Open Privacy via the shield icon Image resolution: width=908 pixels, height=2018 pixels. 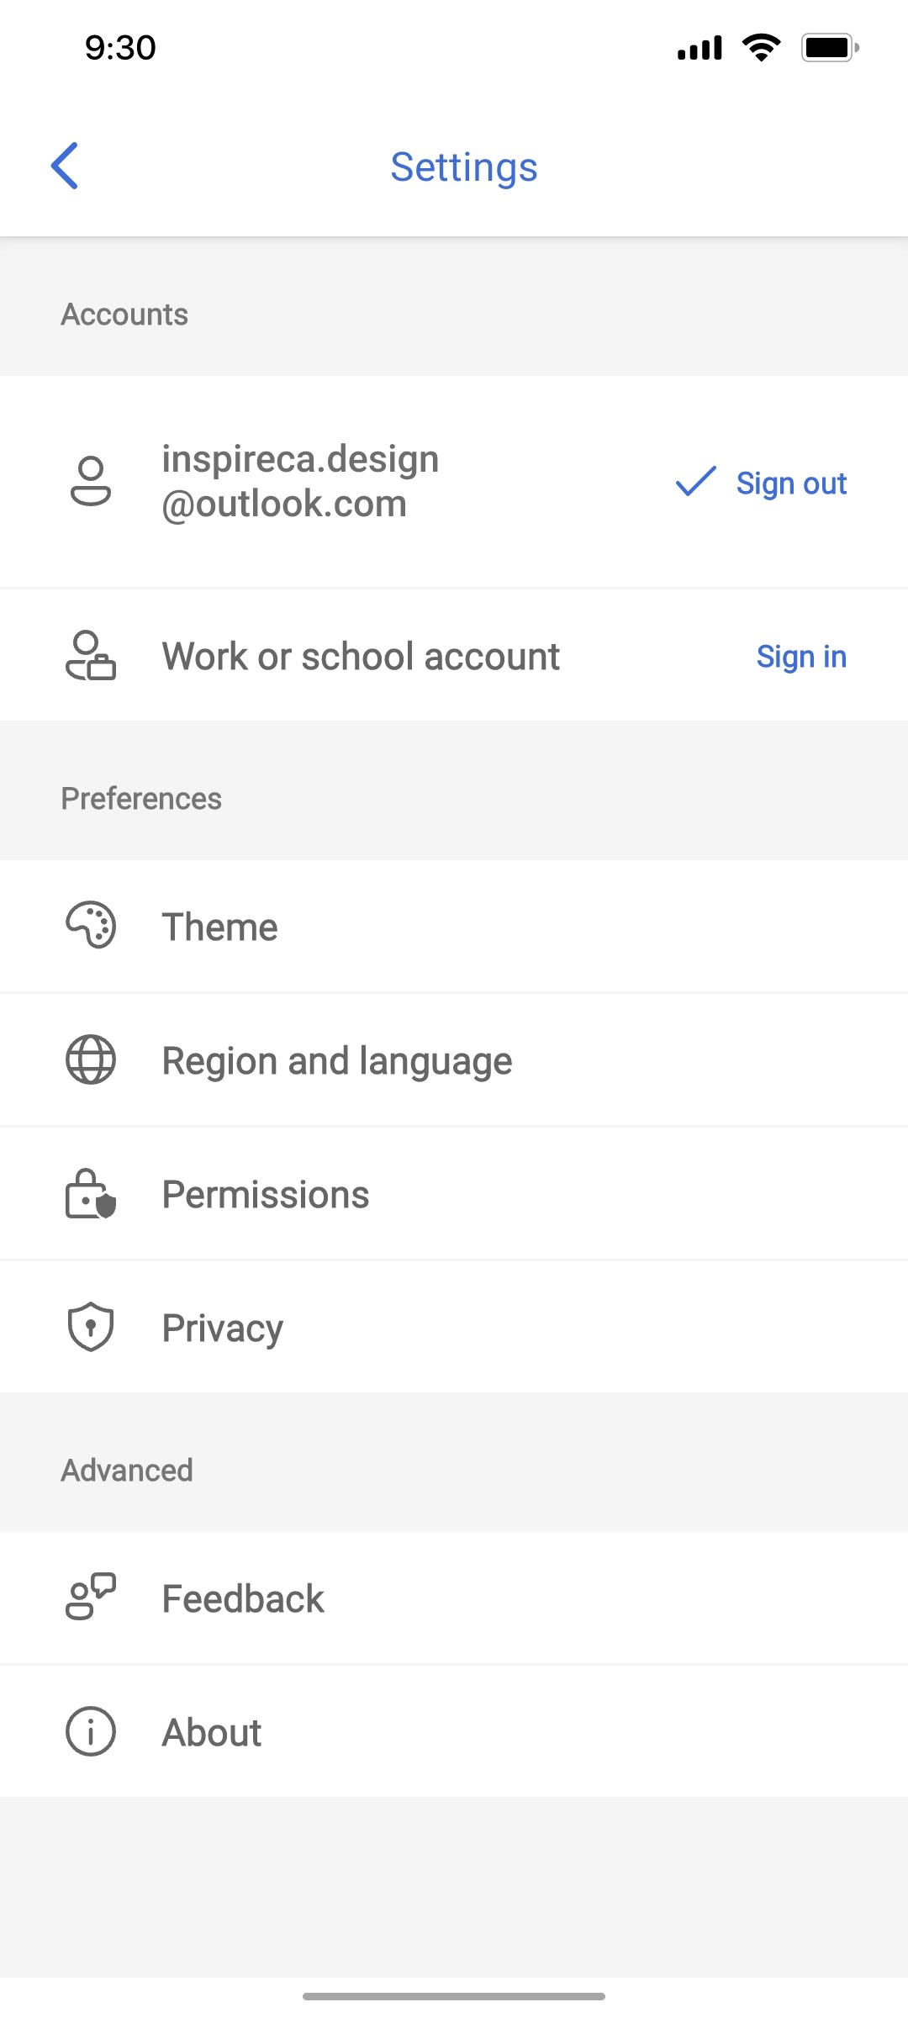click(x=90, y=1327)
